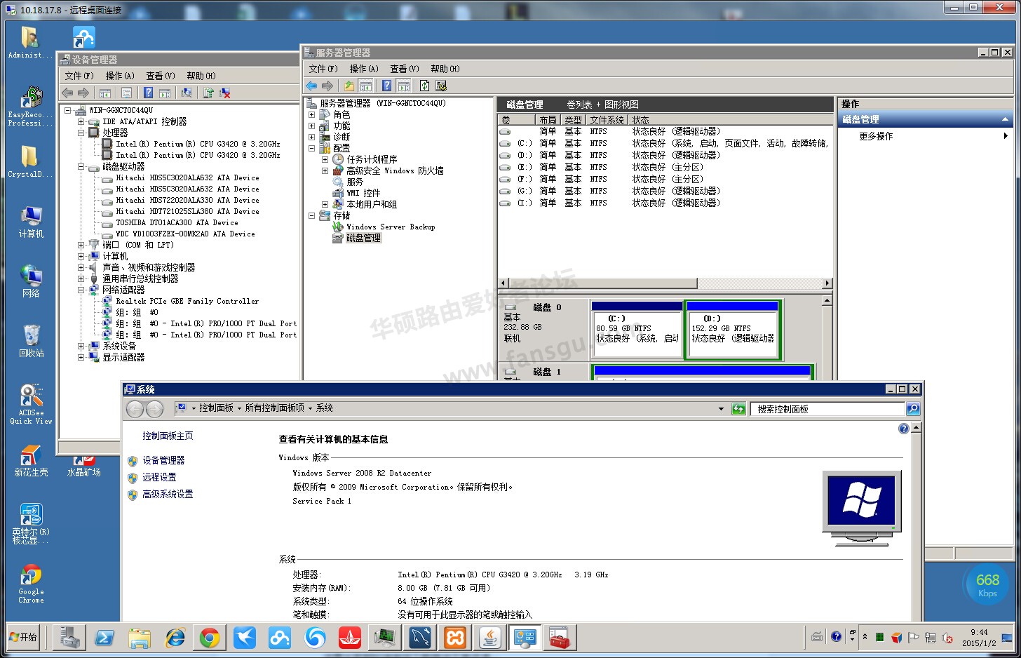Image resolution: width=1021 pixels, height=658 pixels.
Task: Select (C:) 80.59 GB partition block
Action: tap(637, 330)
